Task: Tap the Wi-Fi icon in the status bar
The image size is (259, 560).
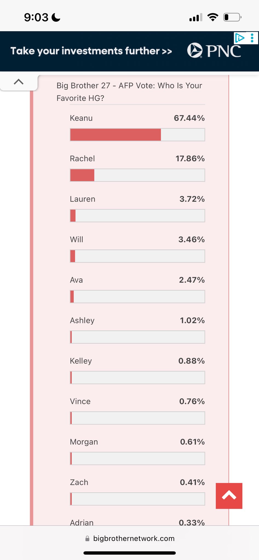Action: [213, 17]
